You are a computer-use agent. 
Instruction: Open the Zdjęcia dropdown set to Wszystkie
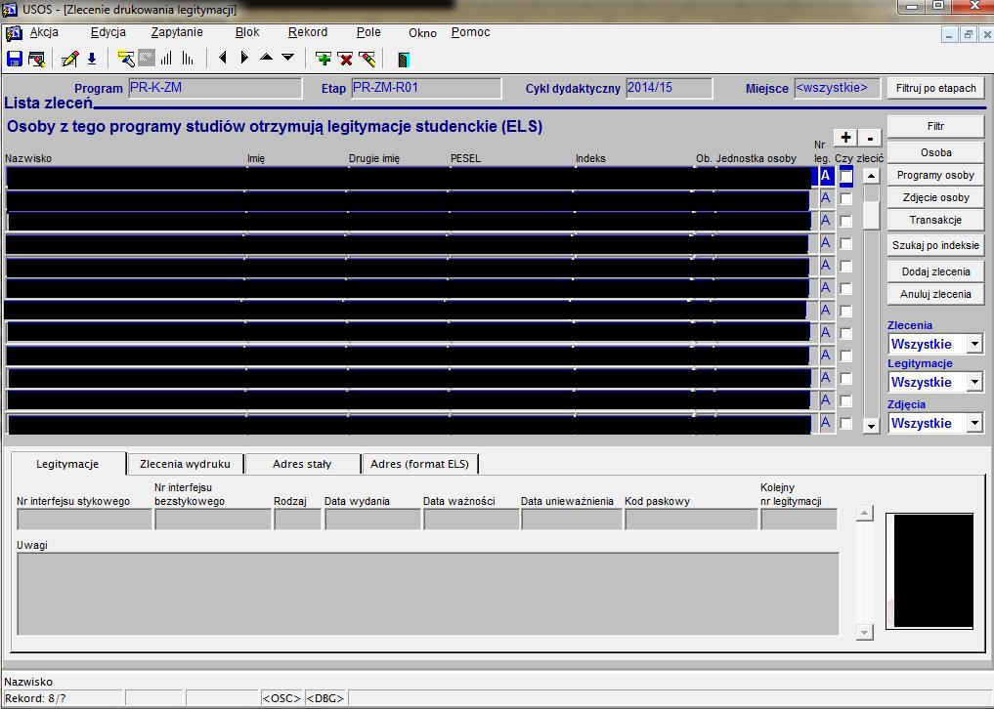(x=974, y=423)
